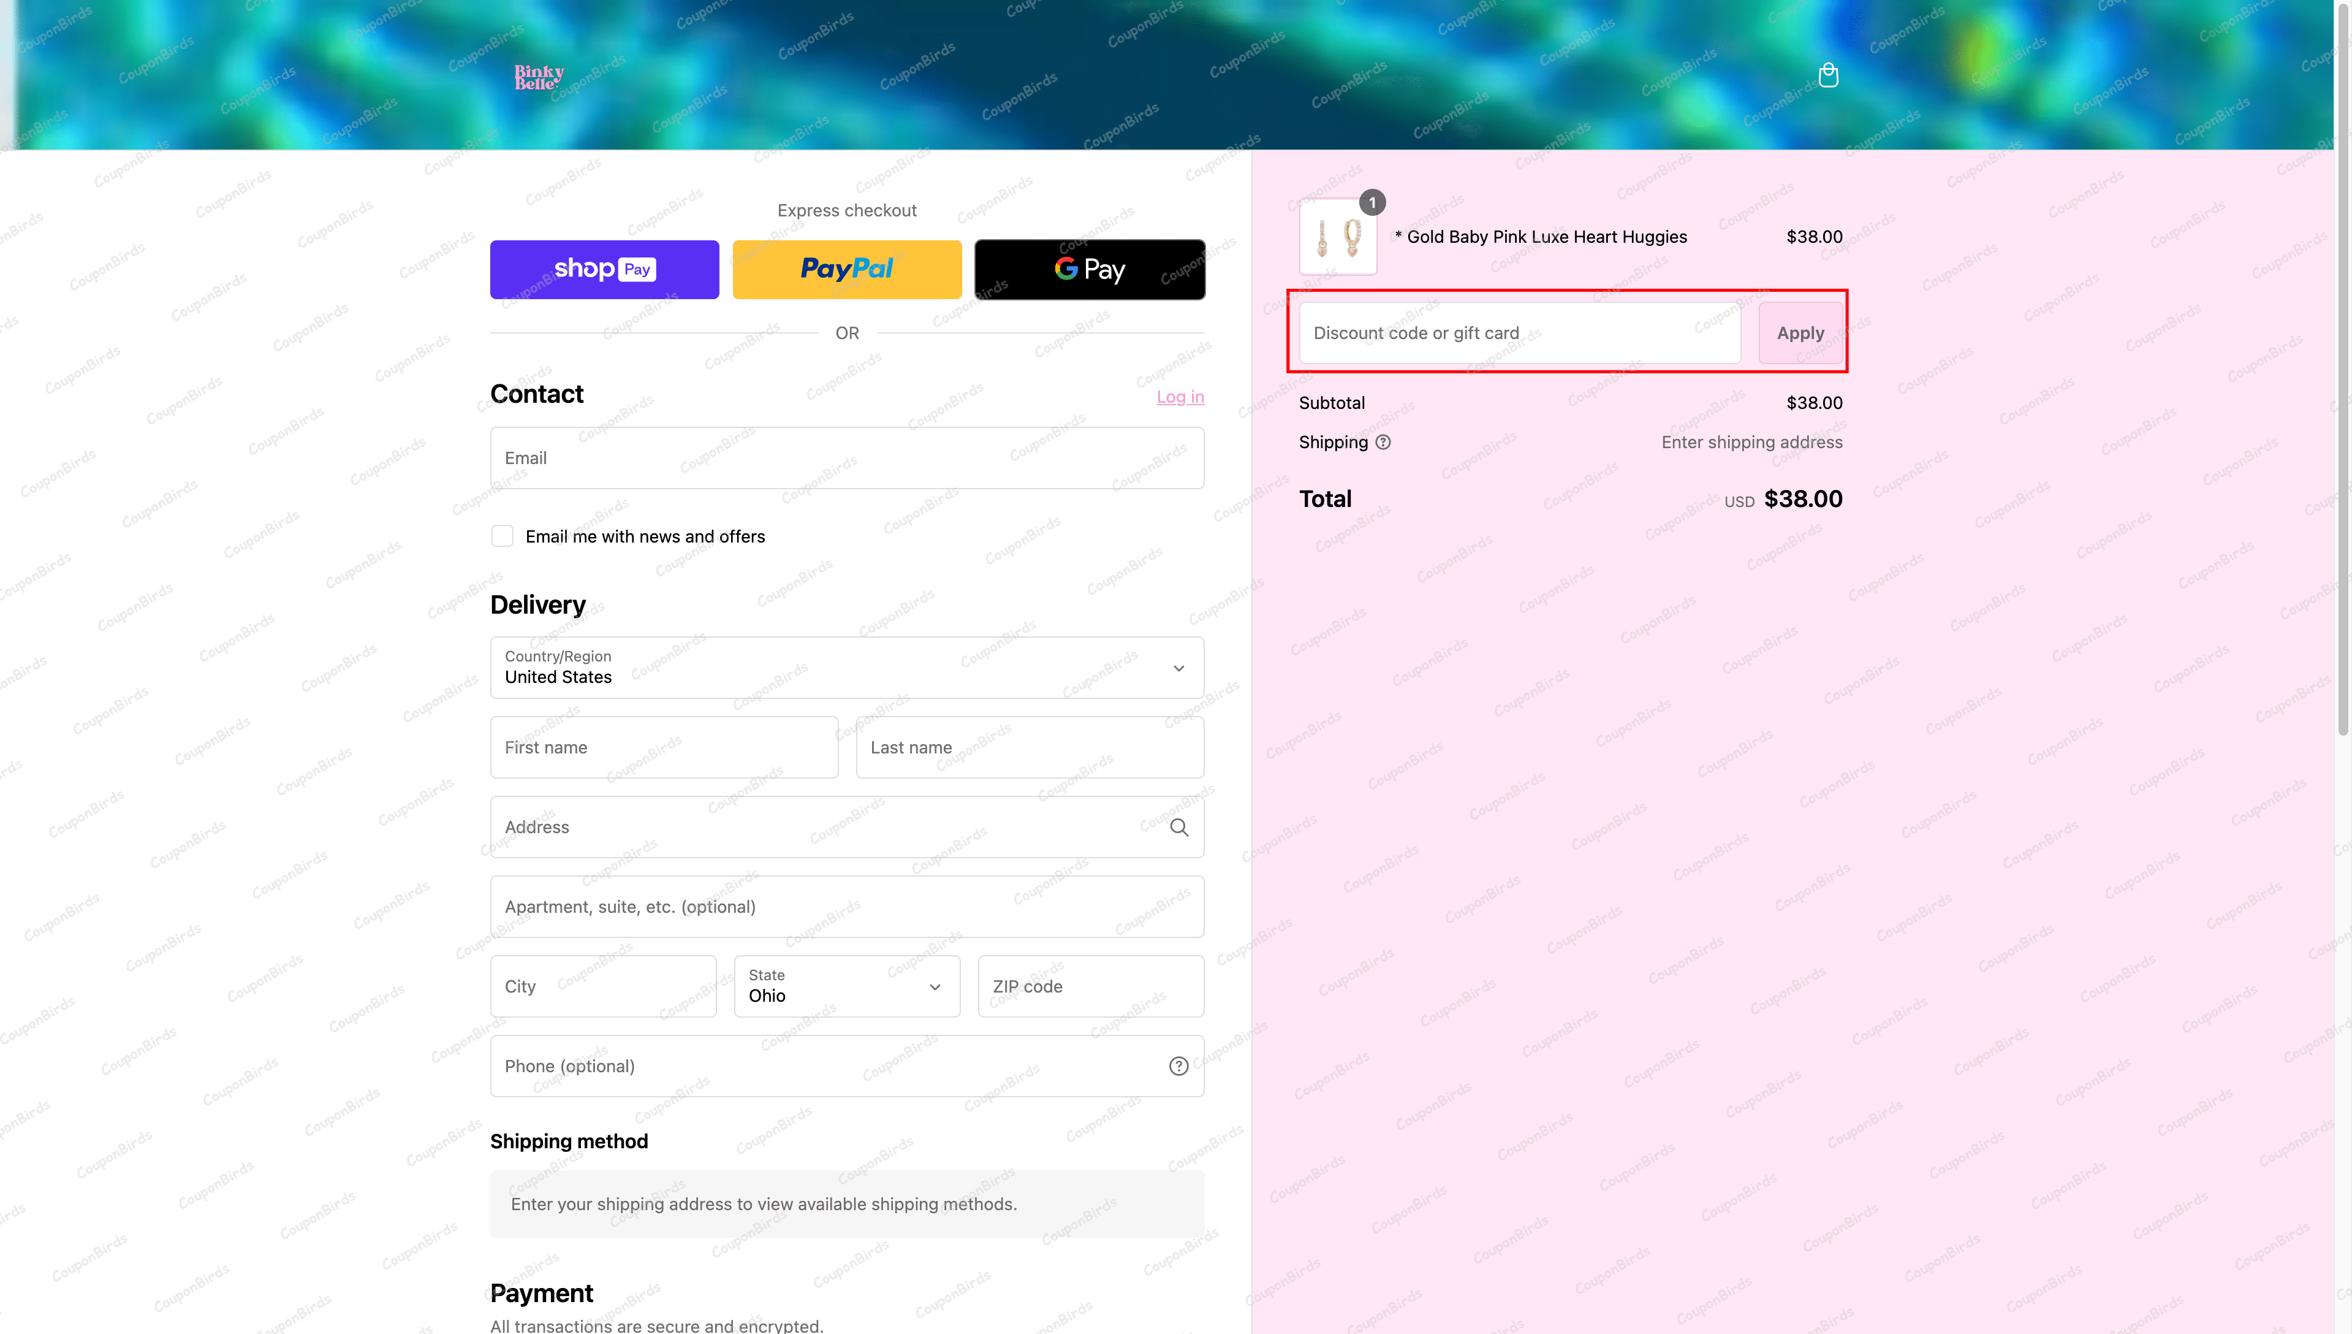Click the City input field

[x=602, y=987]
